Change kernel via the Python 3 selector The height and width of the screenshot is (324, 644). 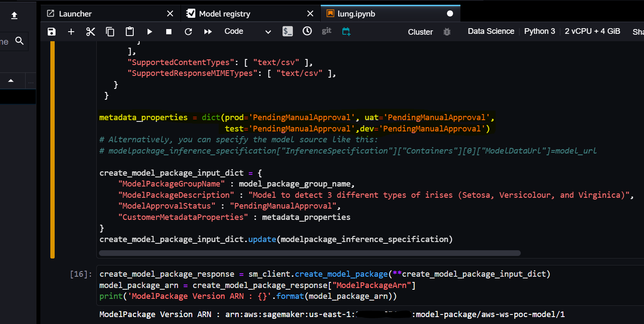point(539,31)
